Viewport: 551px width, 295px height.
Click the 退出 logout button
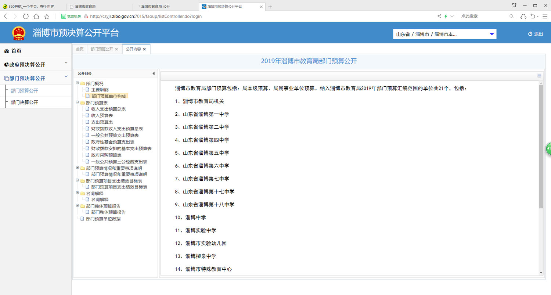pos(536,34)
